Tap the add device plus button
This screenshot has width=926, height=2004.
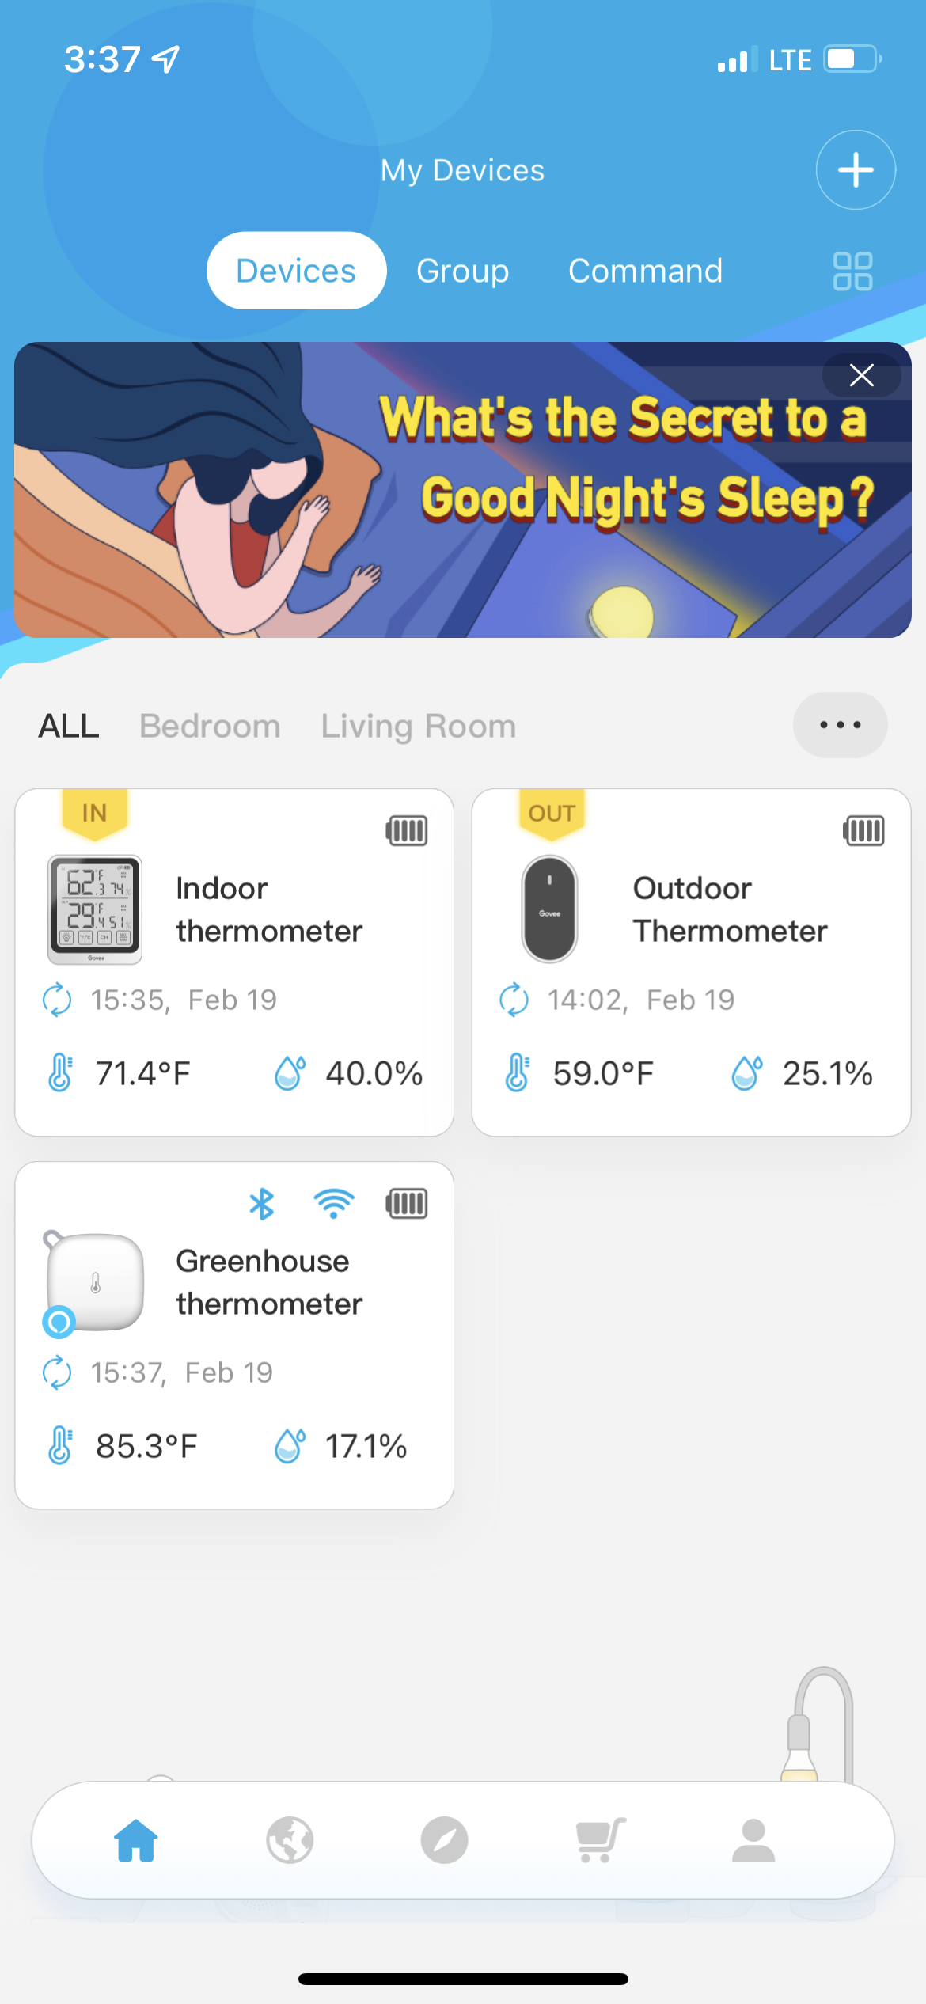point(856,170)
